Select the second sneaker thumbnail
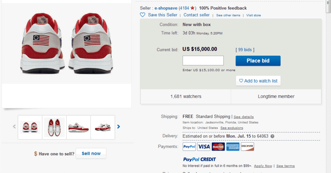The height and width of the screenshot is (173, 331). click(x=54, y=127)
